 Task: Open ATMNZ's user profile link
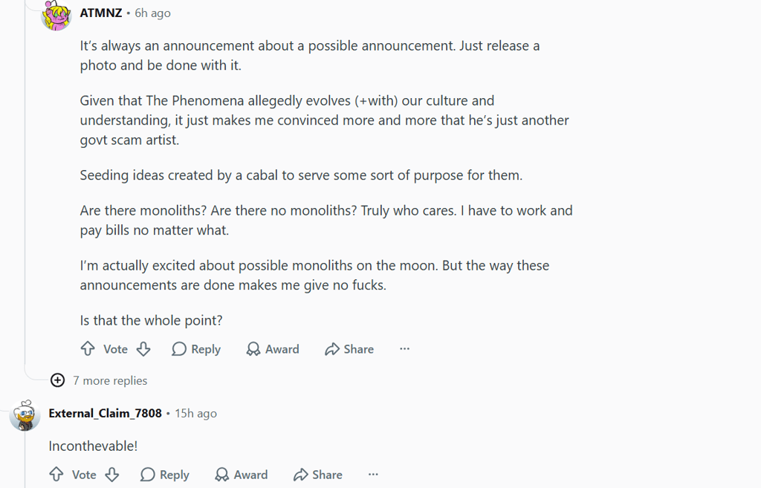point(101,13)
